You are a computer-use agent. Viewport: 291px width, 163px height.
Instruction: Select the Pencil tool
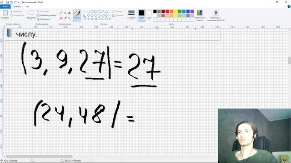coord(61,13)
